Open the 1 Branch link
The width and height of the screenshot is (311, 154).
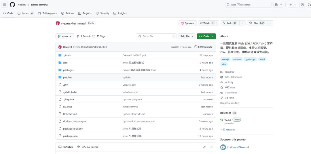click(84, 36)
